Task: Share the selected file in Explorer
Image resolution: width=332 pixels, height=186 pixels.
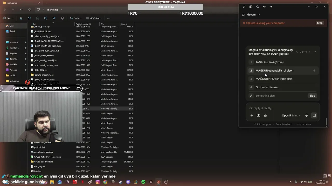Action: pyautogui.click(x=54, y=18)
